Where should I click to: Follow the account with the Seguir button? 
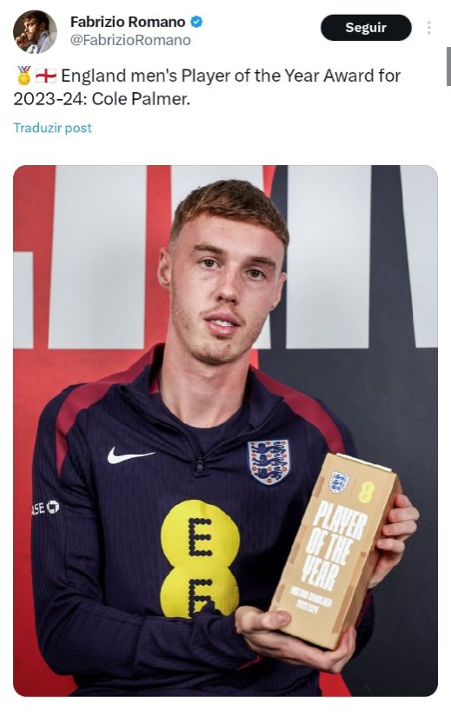coord(366,28)
